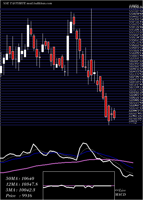Click the Price : 9916 value
The width and height of the screenshot is (143, 200).
coord(19,195)
